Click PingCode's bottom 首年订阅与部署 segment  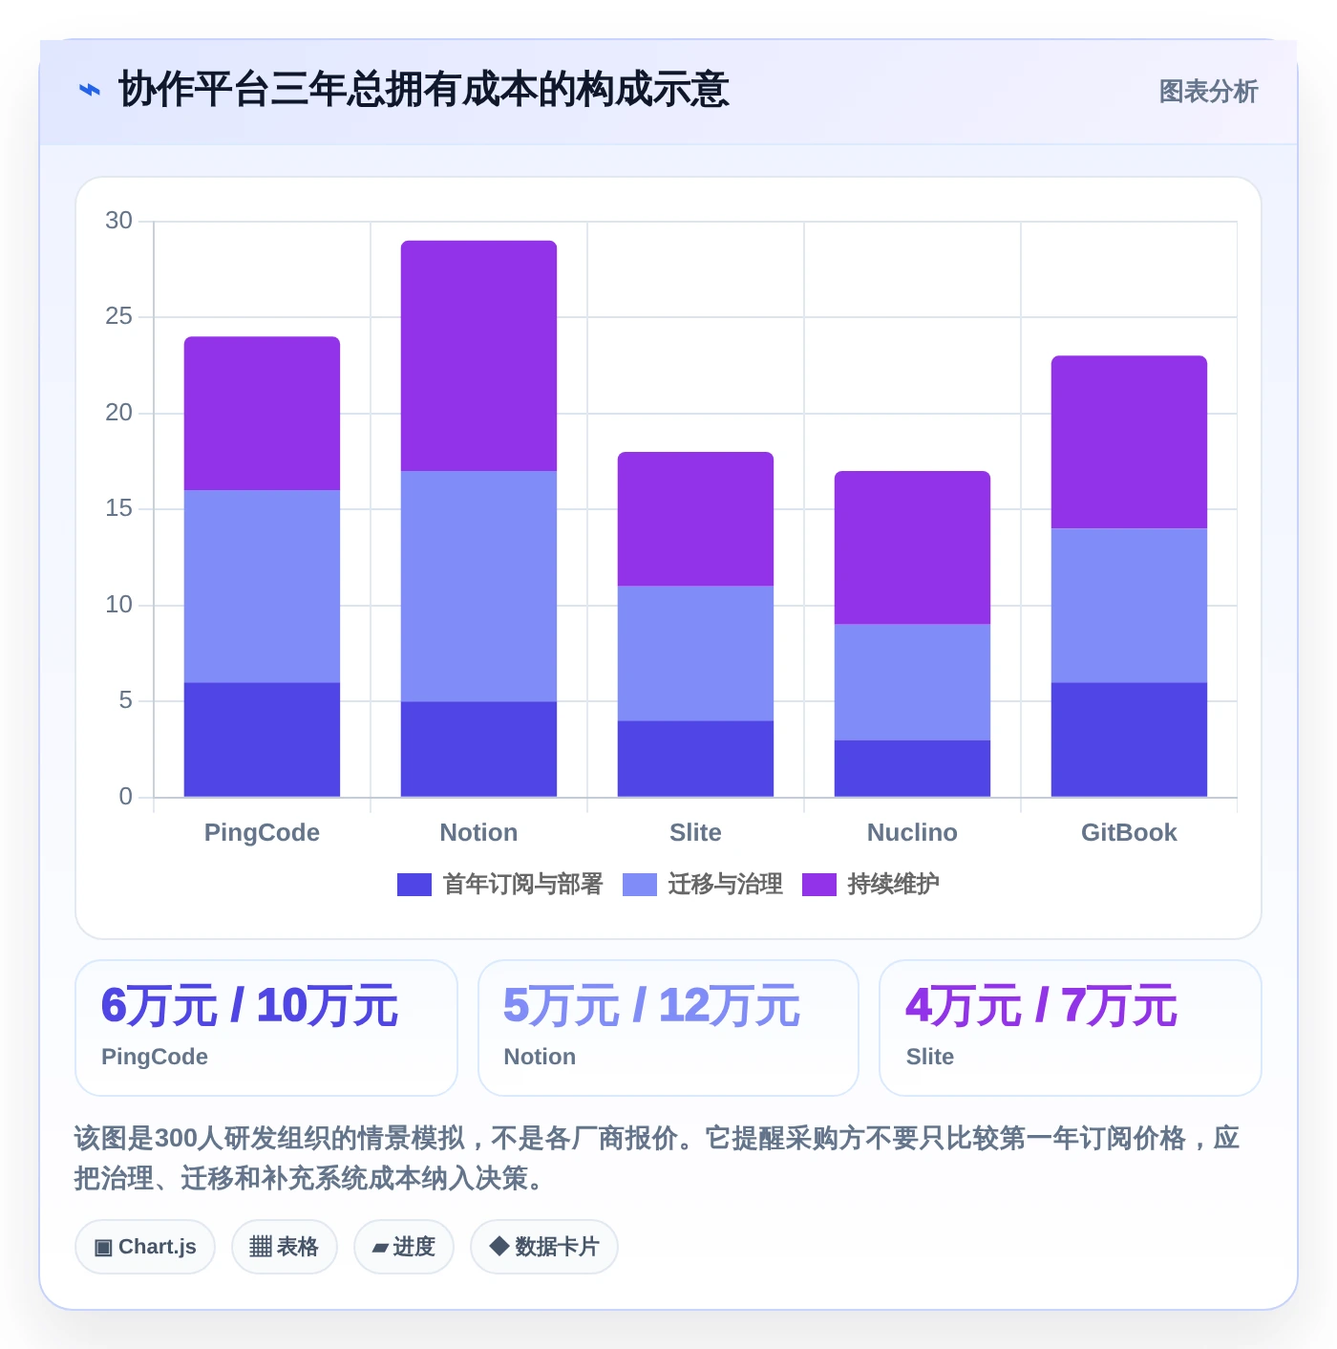pyautogui.click(x=262, y=740)
